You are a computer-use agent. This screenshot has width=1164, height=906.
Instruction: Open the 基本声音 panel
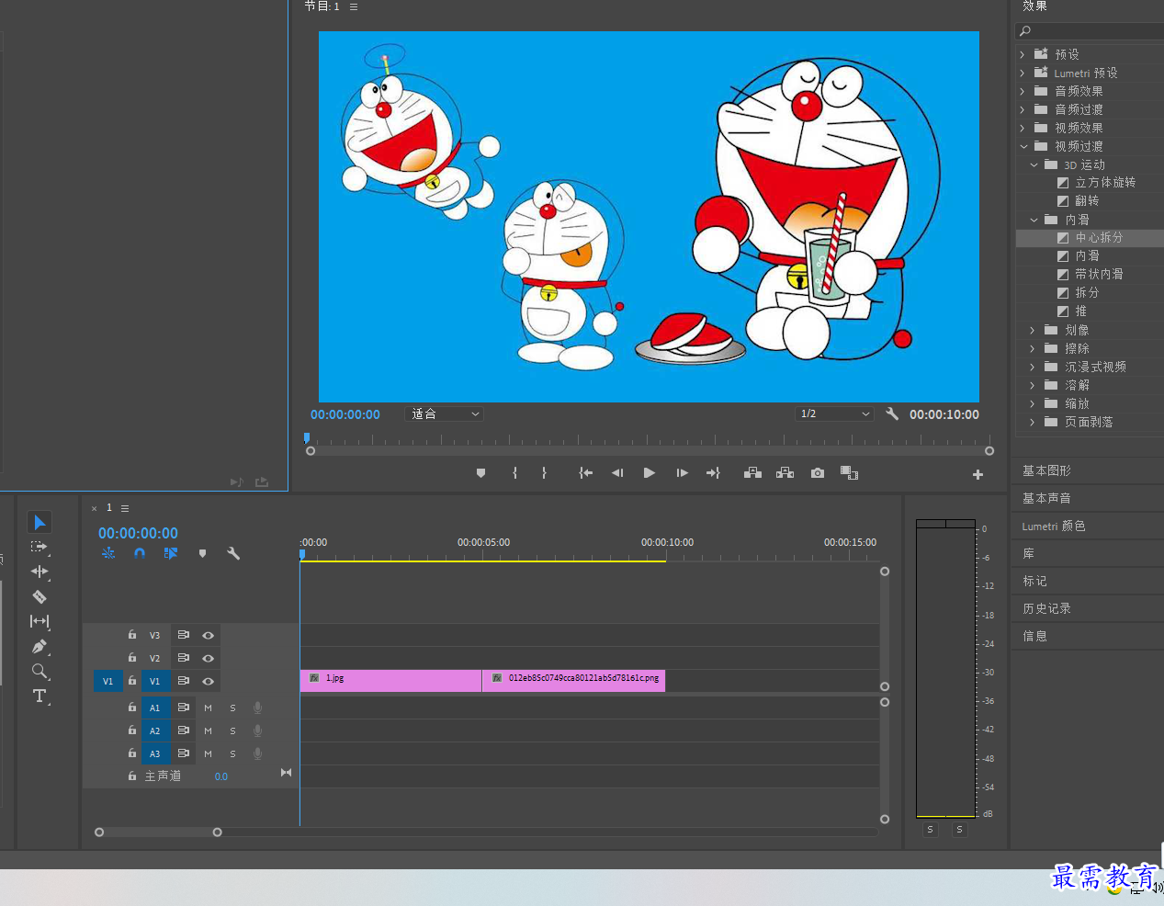[x=1046, y=498]
